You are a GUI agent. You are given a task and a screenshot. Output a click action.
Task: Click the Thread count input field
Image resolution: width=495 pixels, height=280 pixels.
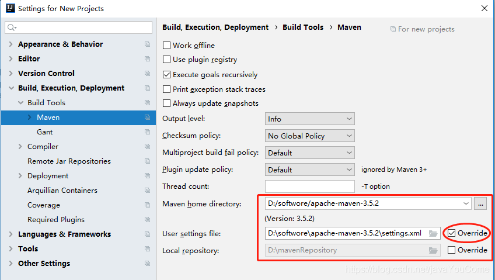[x=309, y=186]
